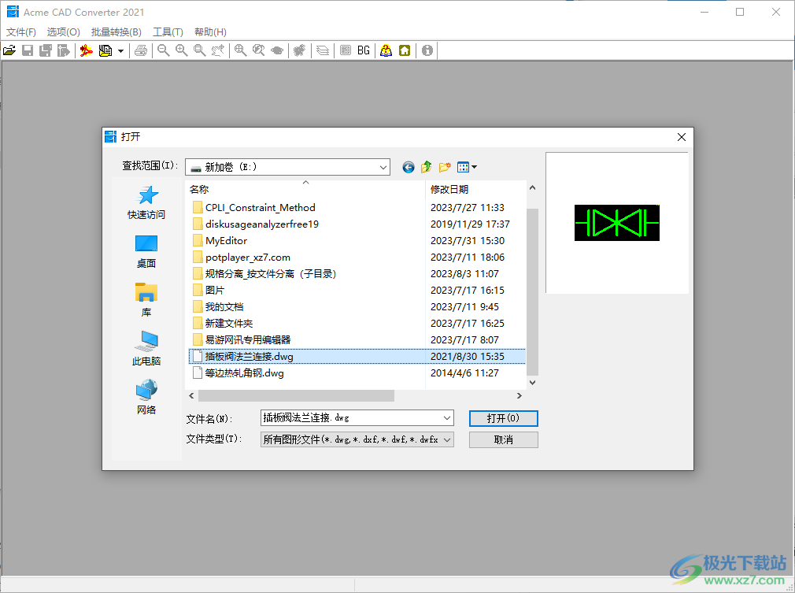The width and height of the screenshot is (795, 593).
Task: Open the 文件(F) menu
Action: pyautogui.click(x=21, y=32)
